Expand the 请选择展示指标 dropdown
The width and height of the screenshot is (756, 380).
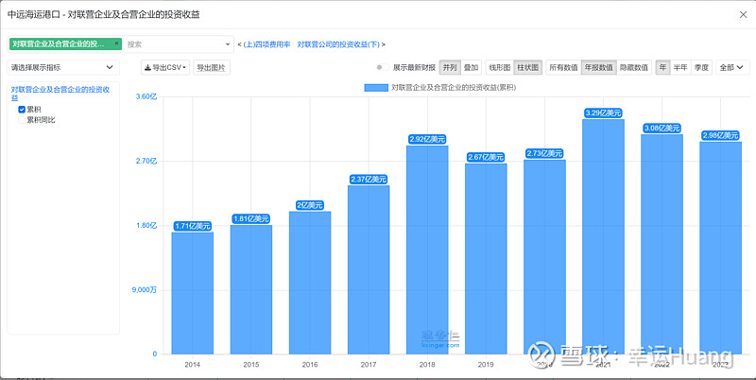pyautogui.click(x=63, y=67)
